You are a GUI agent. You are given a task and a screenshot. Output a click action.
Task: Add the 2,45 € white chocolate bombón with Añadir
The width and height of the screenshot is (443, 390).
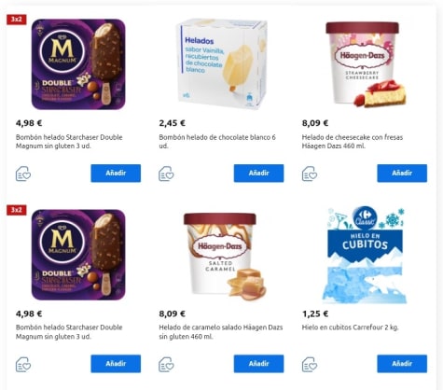[x=258, y=174]
